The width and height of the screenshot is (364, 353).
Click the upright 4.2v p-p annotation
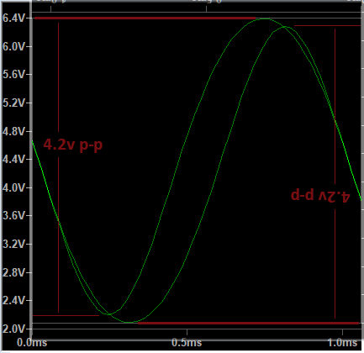(x=73, y=145)
